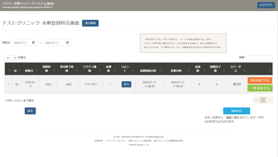The height and width of the screenshot is (157, 278).
Task: Expand the 50件表示 page size dropdown
Action: [11, 58]
